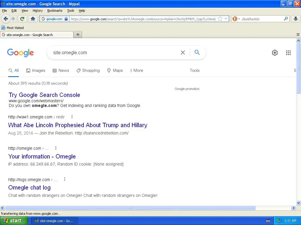The height and width of the screenshot is (225, 301).
Task: Open the Abe Lincoln Prophesied result
Action: [78, 125]
